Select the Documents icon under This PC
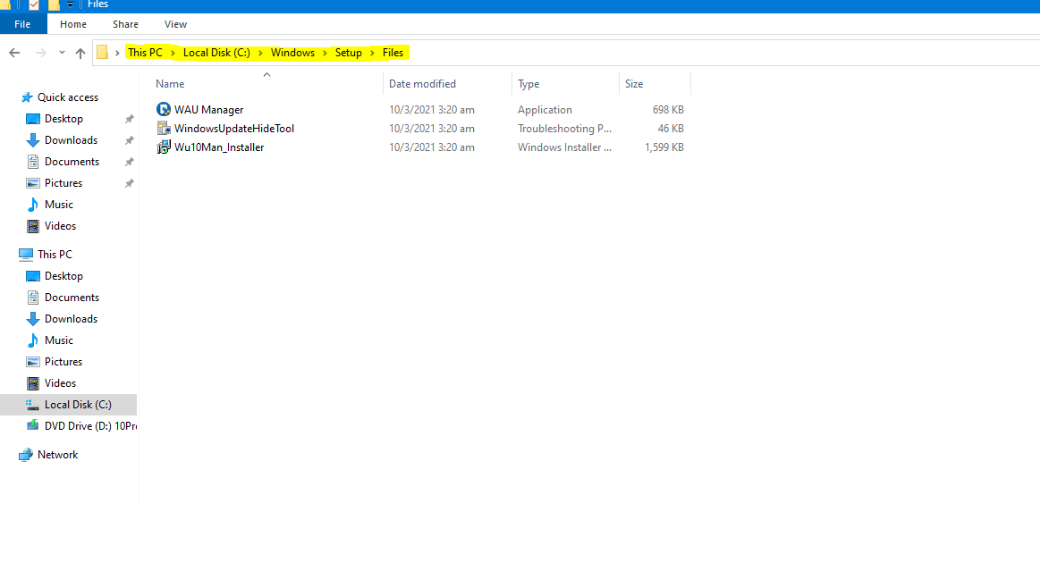 click(32, 298)
